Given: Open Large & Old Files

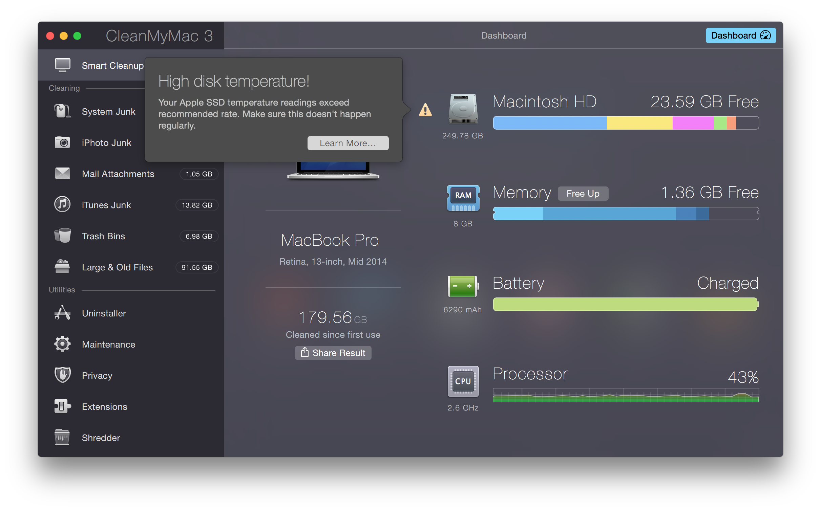Looking at the screenshot, I should 117,267.
